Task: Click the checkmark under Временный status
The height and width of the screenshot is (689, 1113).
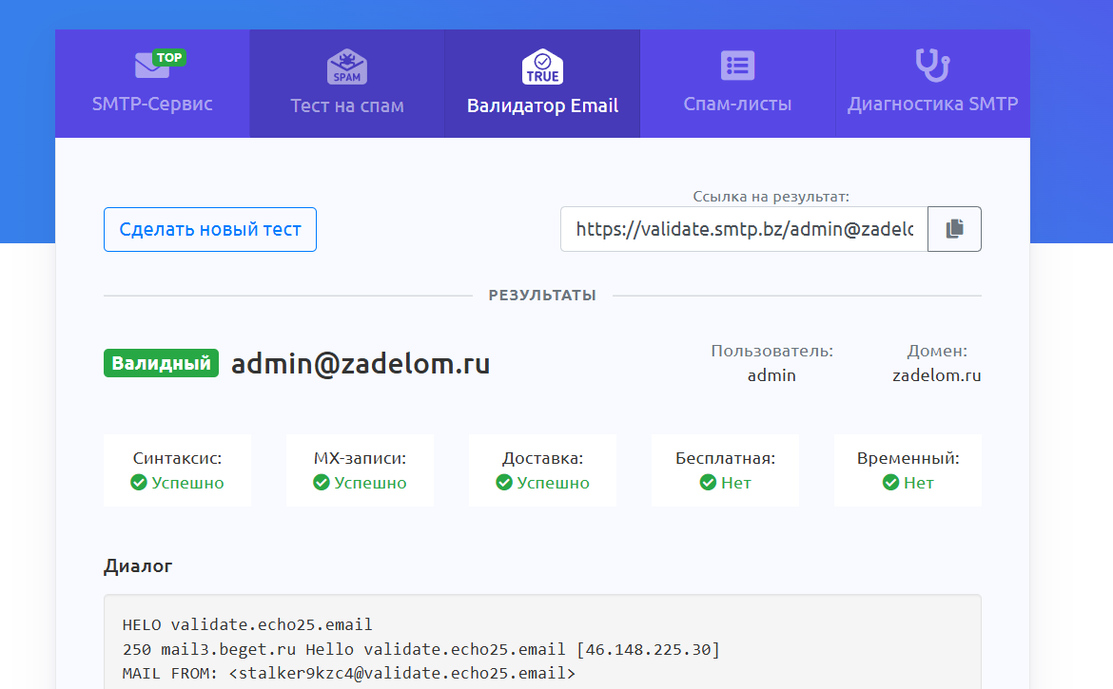Action: pos(890,483)
